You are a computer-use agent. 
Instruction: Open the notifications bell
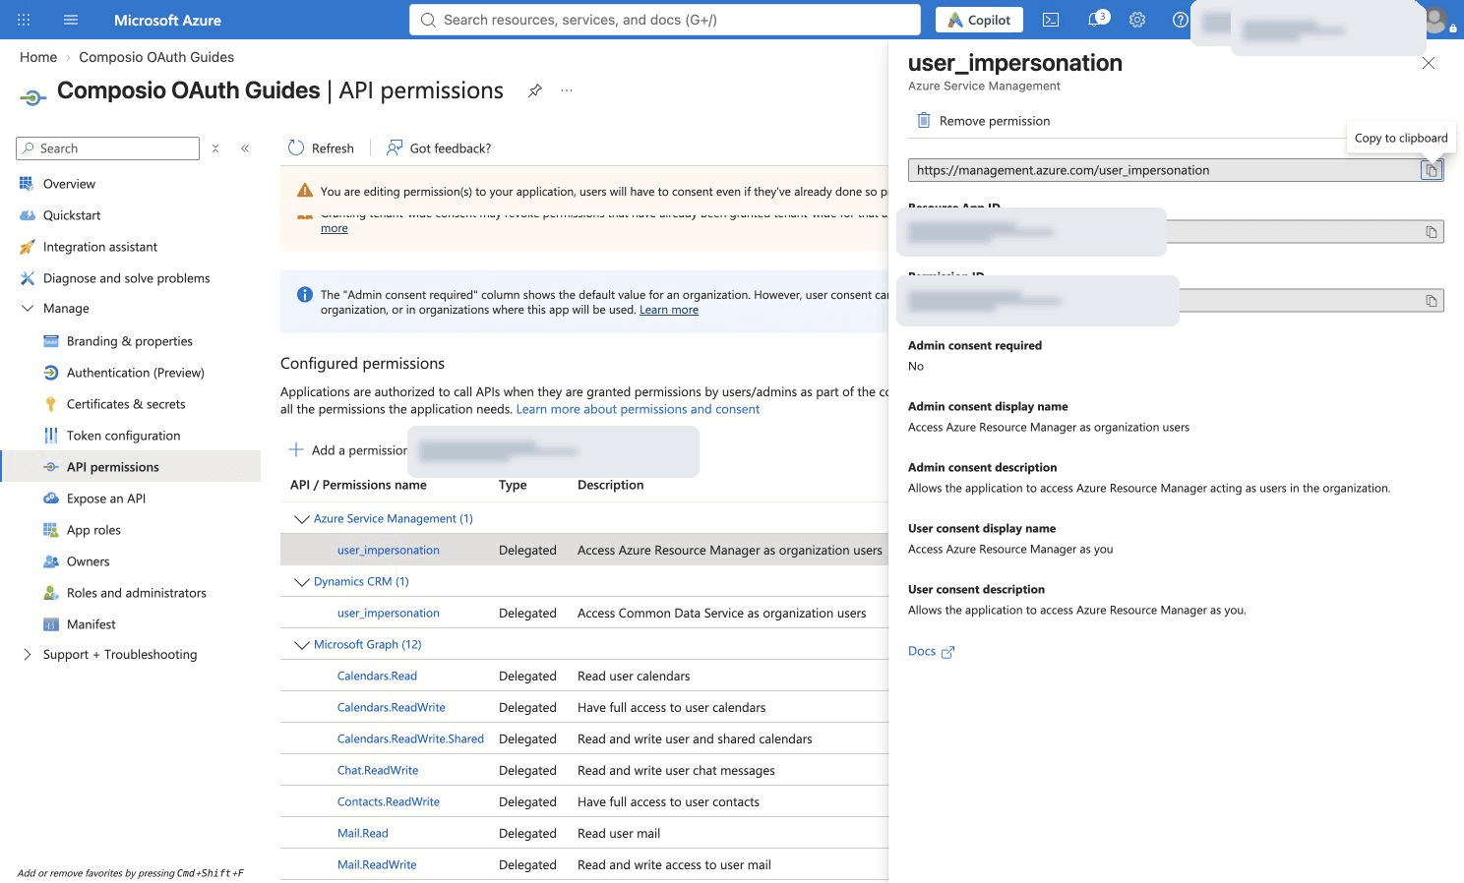1096,20
